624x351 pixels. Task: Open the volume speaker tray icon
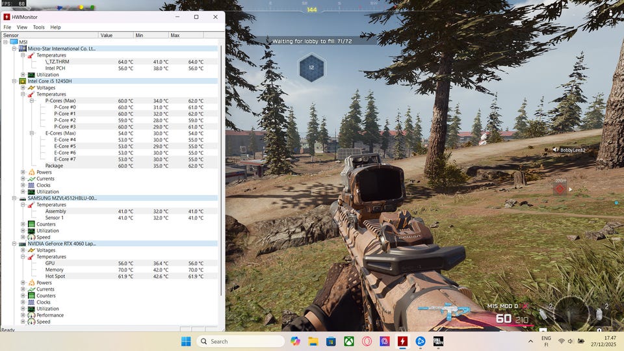point(570,341)
